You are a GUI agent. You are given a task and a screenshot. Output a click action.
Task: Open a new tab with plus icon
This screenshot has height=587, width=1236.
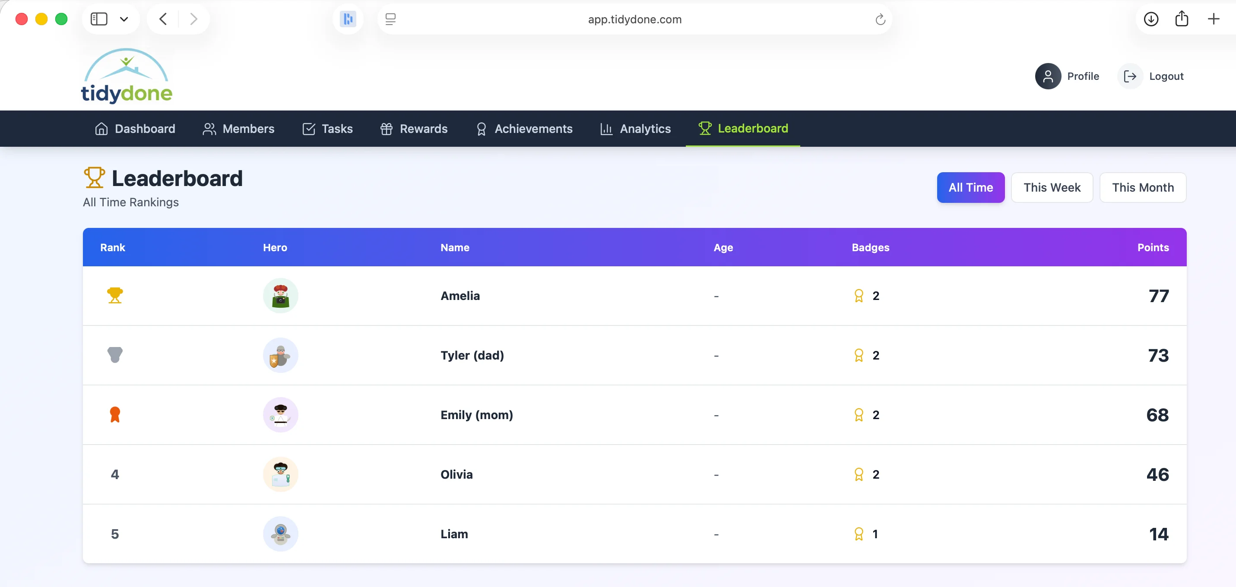[1214, 19]
